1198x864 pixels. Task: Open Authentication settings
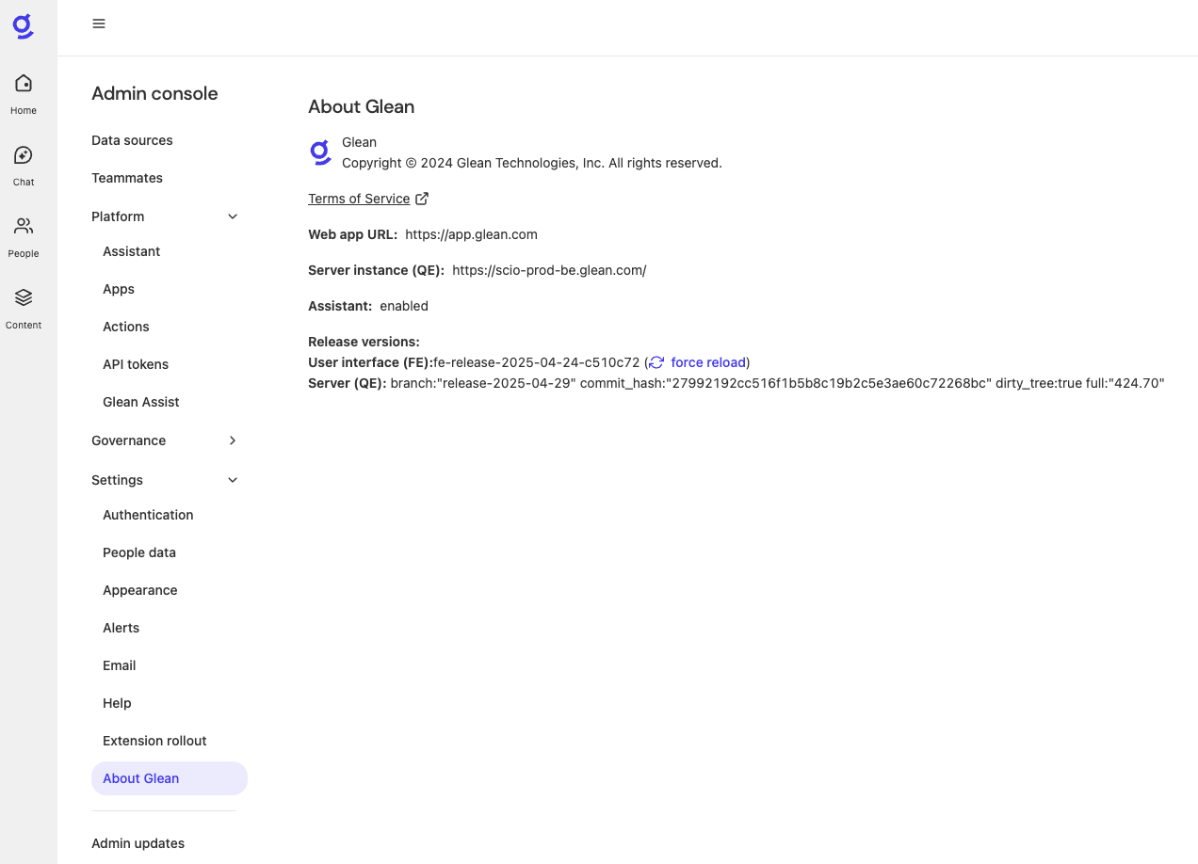148,515
